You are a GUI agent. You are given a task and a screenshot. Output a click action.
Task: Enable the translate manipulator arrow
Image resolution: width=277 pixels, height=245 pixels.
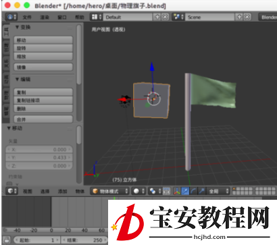[x=185, y=191]
